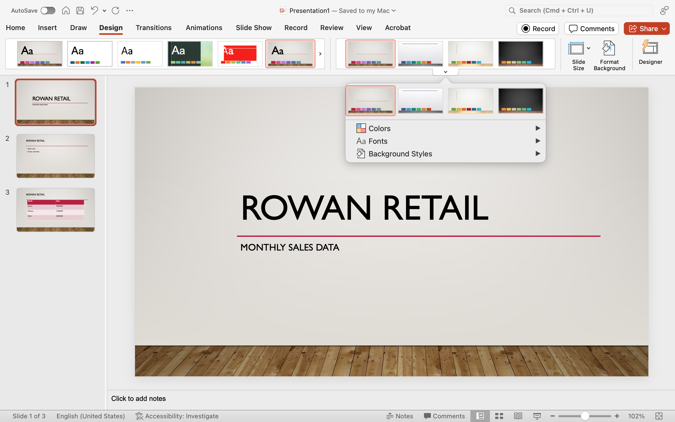Choose the dark variant in dropdown panel

click(520, 101)
